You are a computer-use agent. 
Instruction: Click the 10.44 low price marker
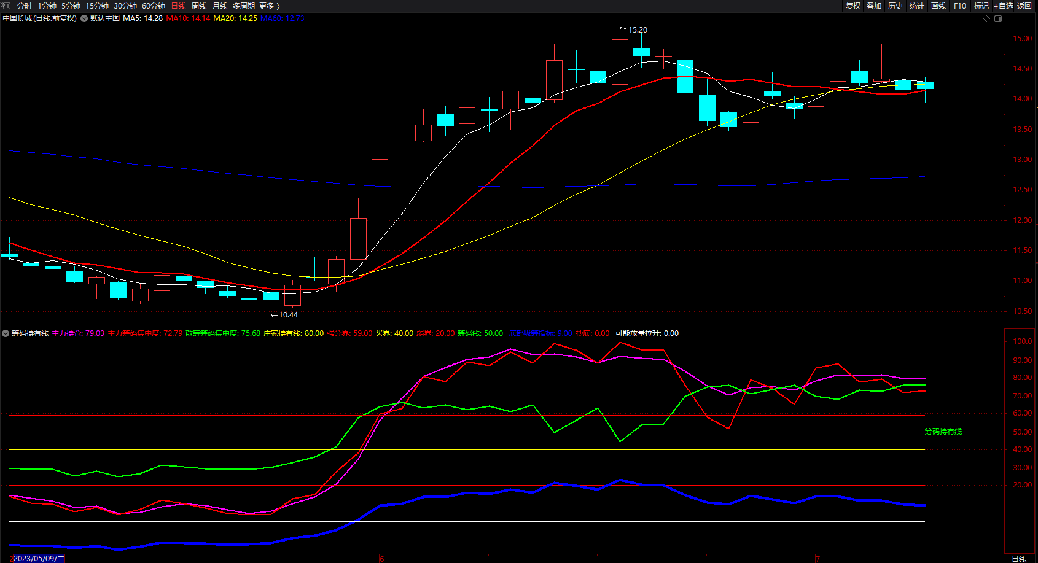tap(288, 315)
